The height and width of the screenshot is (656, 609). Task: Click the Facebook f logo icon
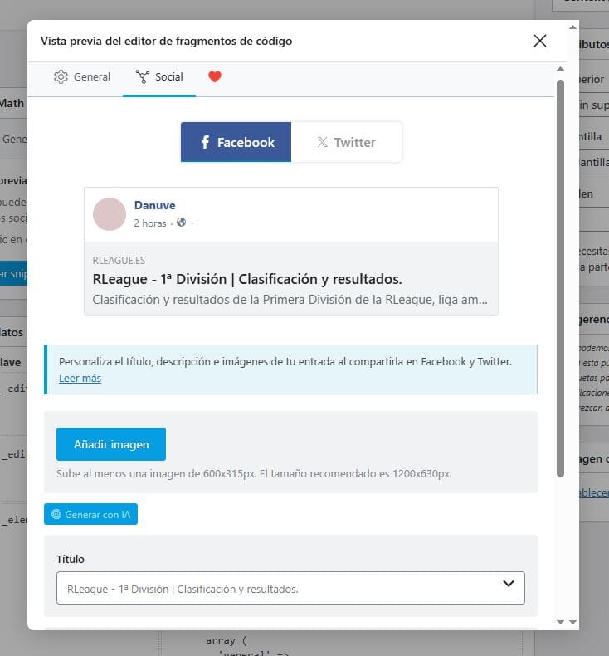coord(205,142)
